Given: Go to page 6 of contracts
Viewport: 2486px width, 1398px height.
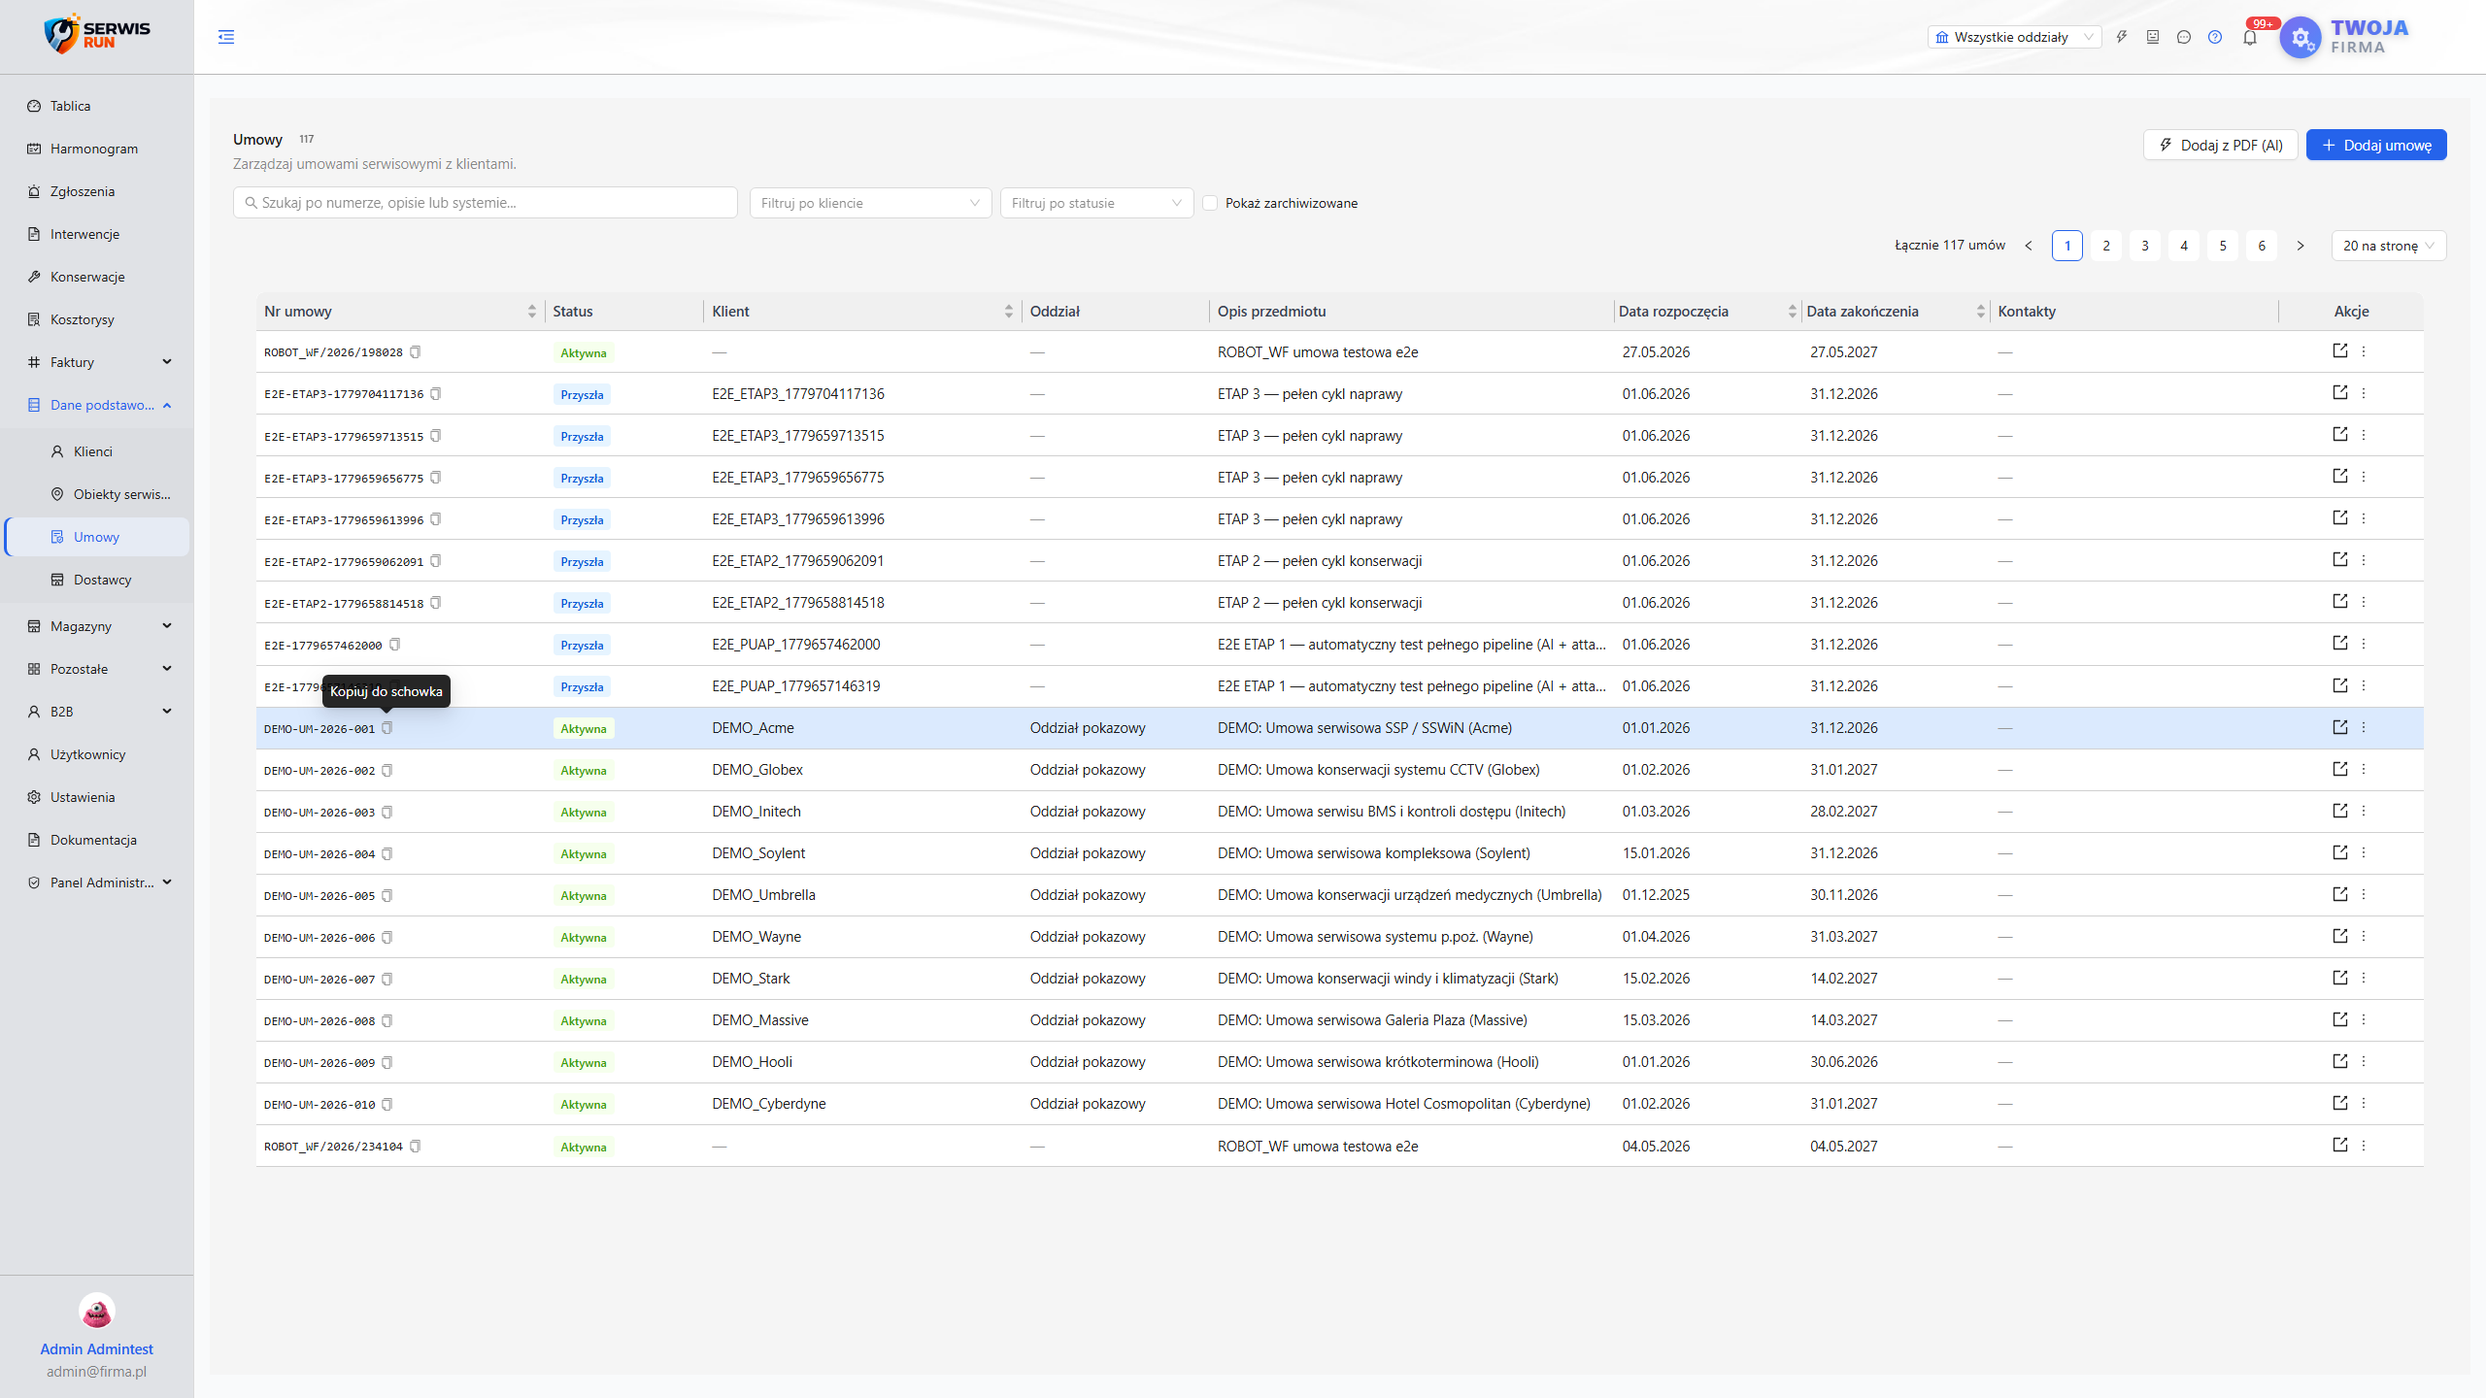Looking at the screenshot, I should (x=2262, y=246).
